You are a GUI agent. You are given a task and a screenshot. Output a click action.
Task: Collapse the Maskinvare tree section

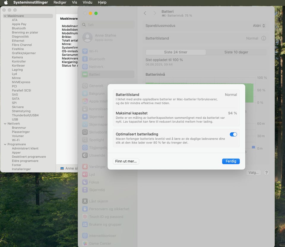click(x=5, y=16)
